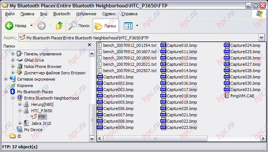Click file list scroll left arrow
Viewport: 268px width, 152px height.
tap(100, 139)
